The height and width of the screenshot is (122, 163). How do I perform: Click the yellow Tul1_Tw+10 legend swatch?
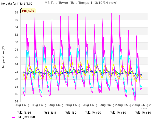tap(82, 113)
